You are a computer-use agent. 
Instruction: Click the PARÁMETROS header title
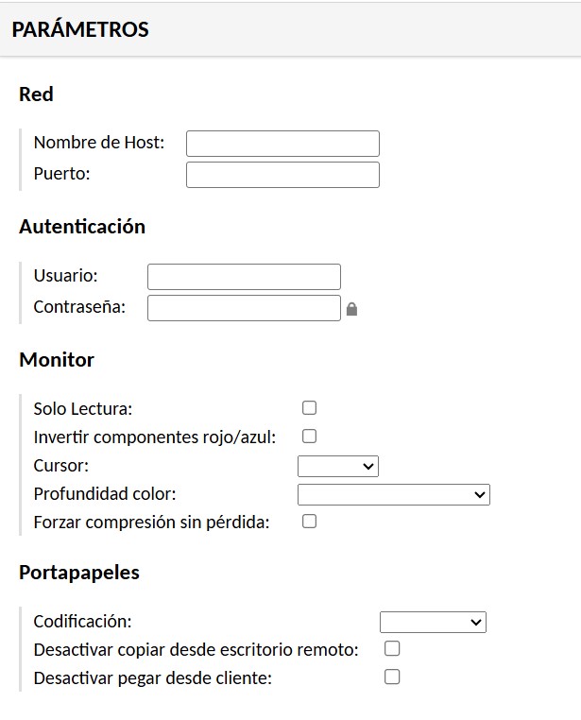(80, 30)
